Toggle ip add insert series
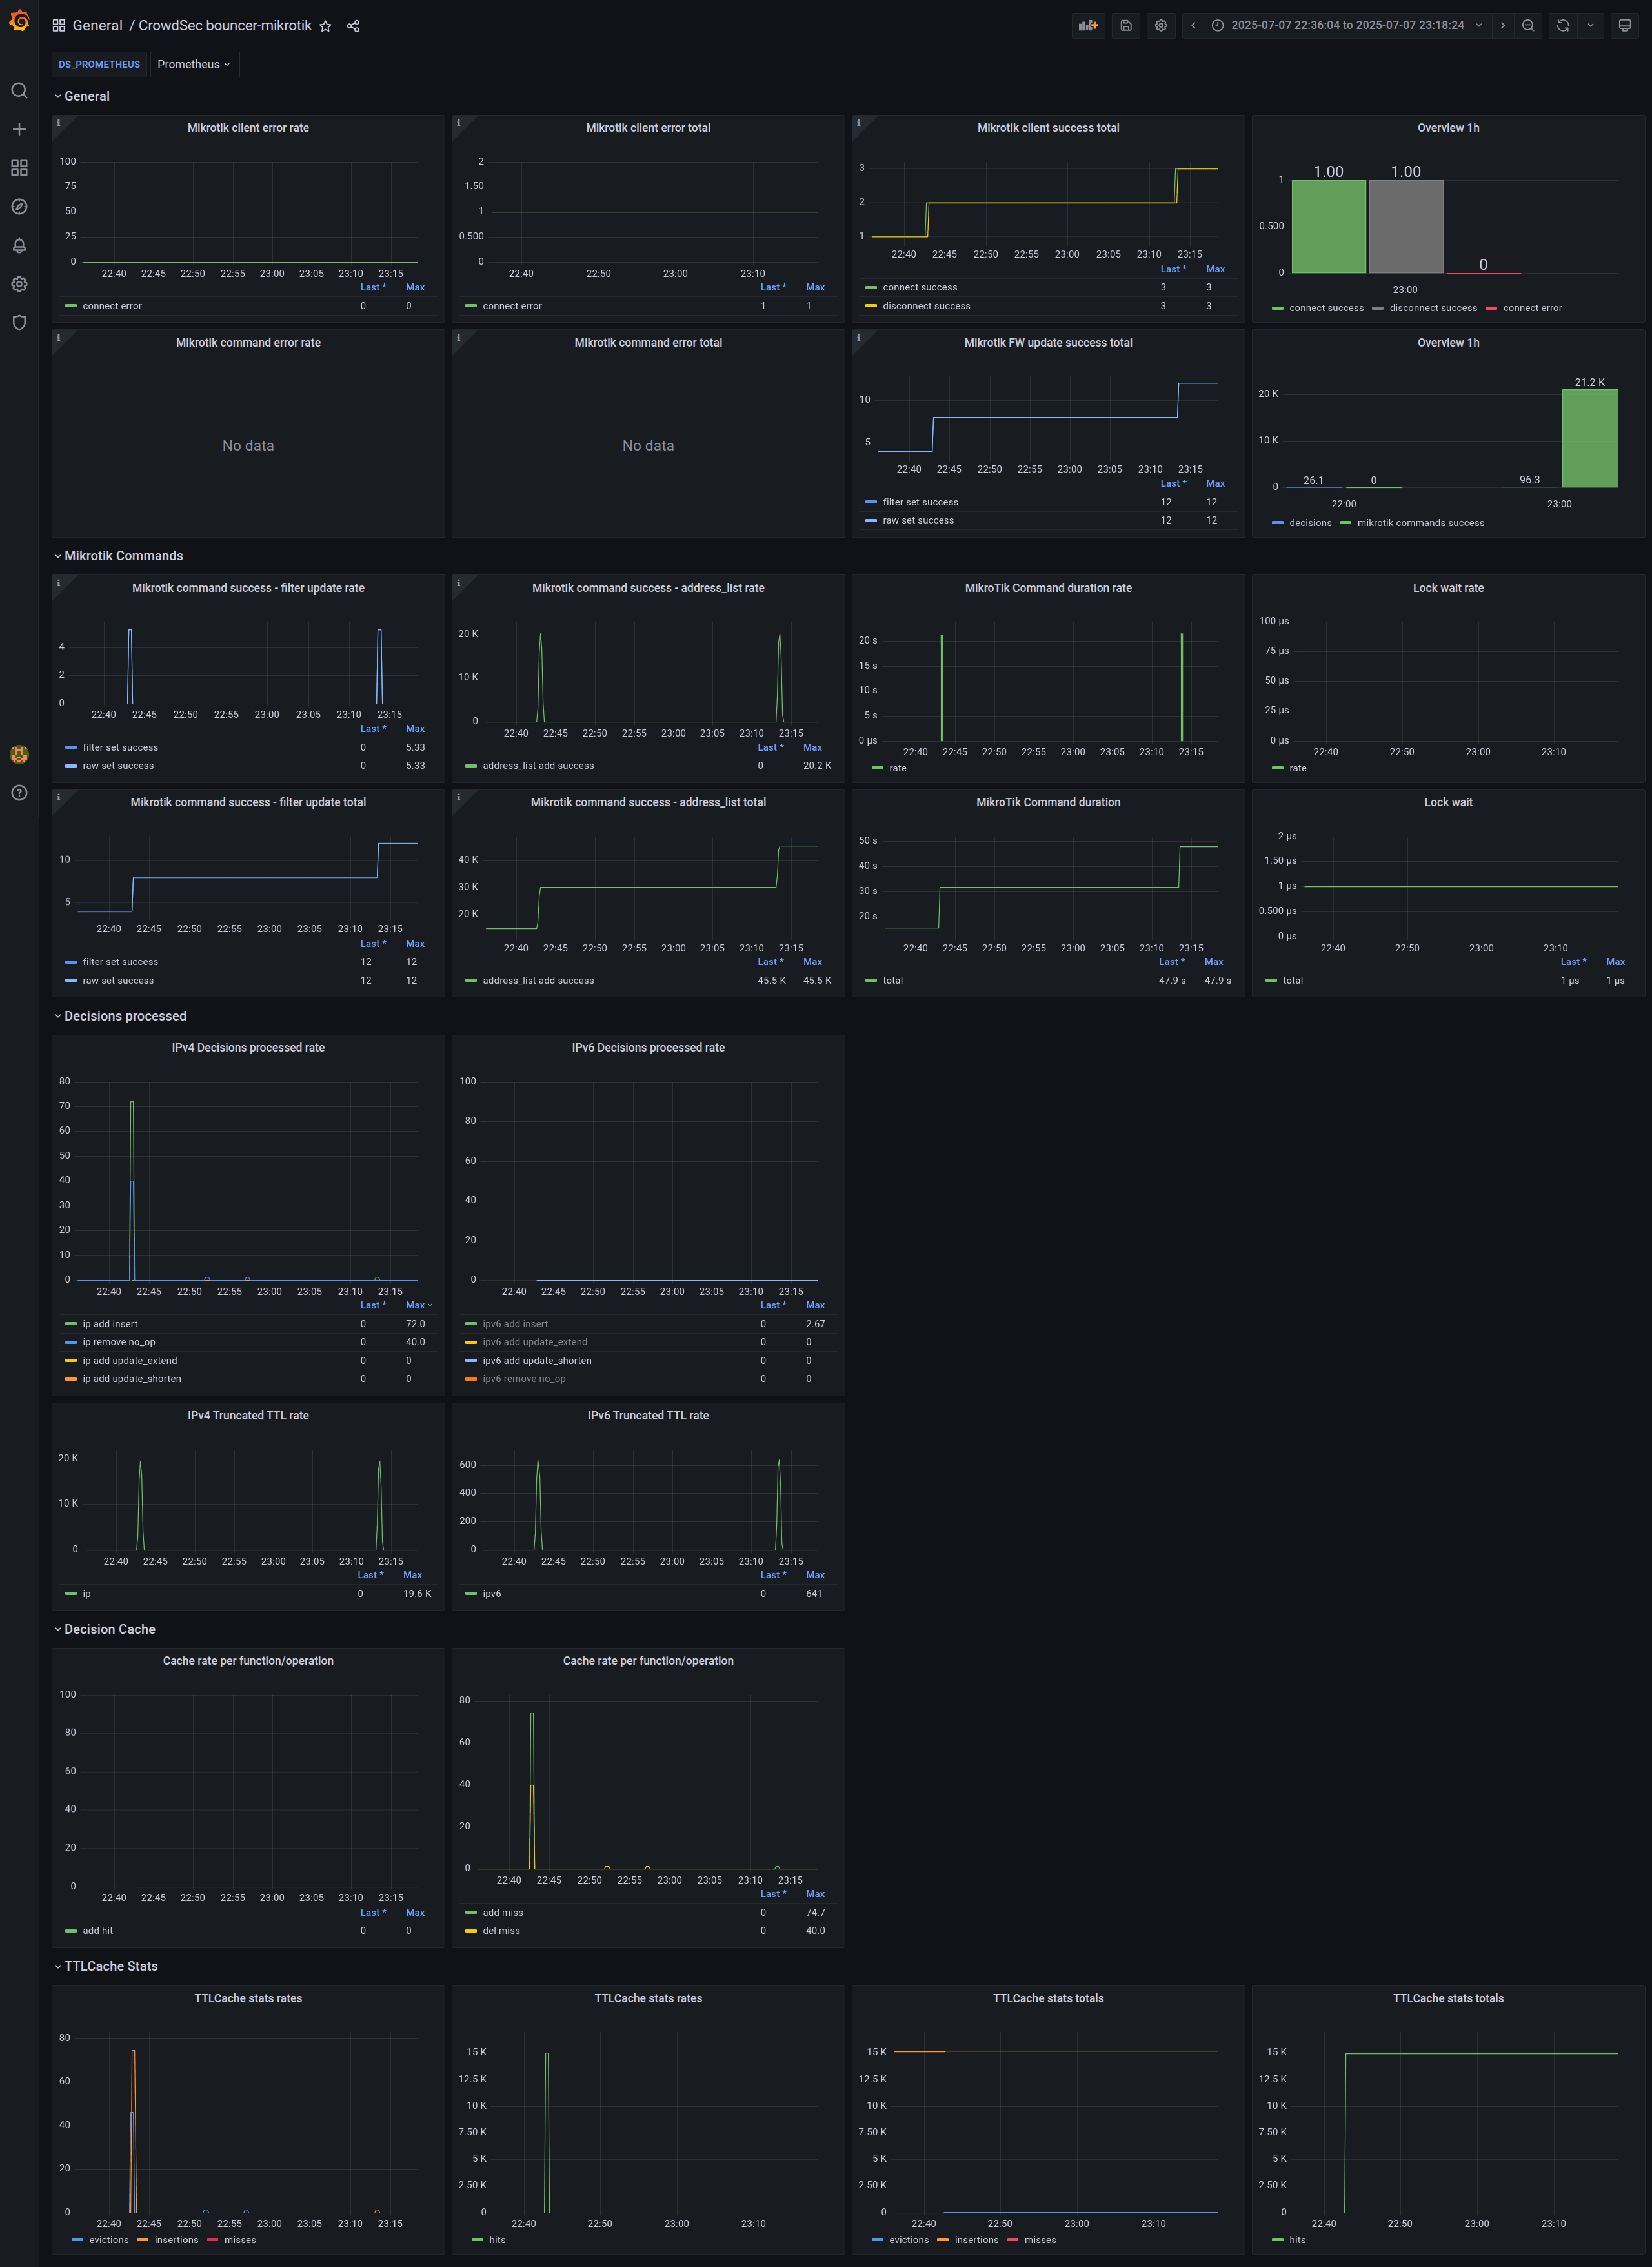The width and height of the screenshot is (1652, 2267). [x=110, y=1324]
